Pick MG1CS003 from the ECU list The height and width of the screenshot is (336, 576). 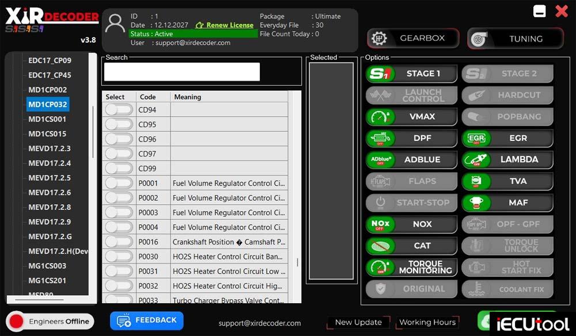(47, 266)
